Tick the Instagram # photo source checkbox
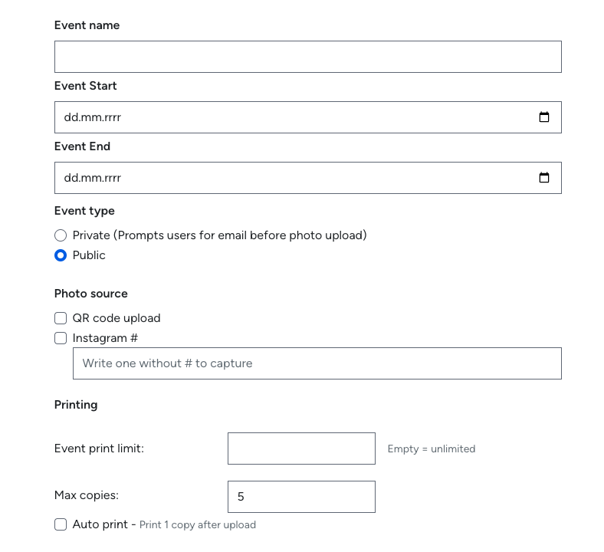Screen dimensions: 604x552 pyautogui.click(x=61, y=338)
